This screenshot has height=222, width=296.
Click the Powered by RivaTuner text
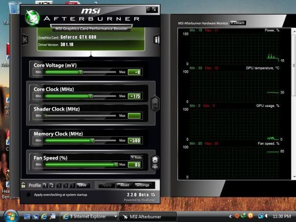pyautogui.click(x=139, y=200)
